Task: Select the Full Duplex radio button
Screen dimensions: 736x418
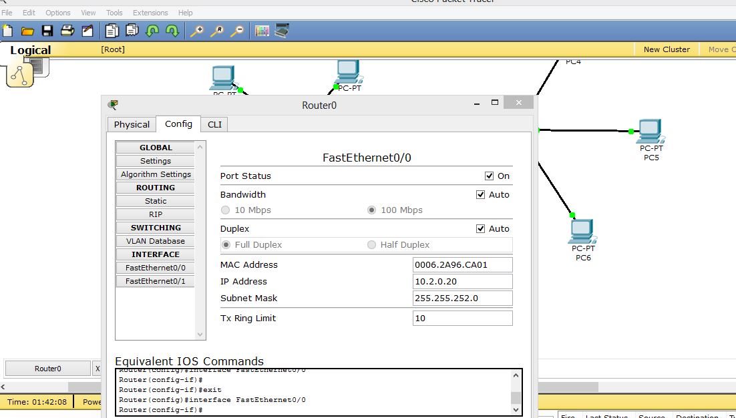Action: coord(226,245)
